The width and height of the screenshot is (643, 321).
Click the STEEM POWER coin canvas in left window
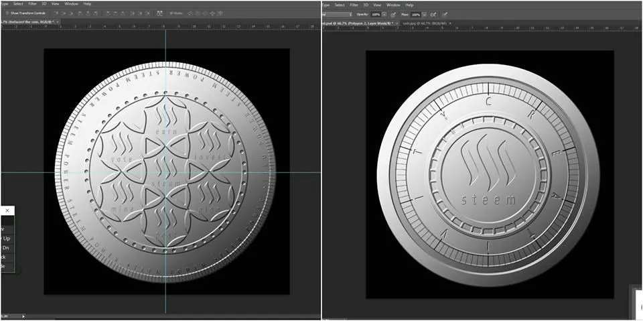165,172
